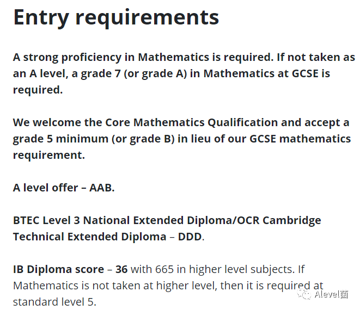This screenshot has width=360, height=310.
Task: Click the Alevel菌 watermark text
Action: (x=331, y=294)
